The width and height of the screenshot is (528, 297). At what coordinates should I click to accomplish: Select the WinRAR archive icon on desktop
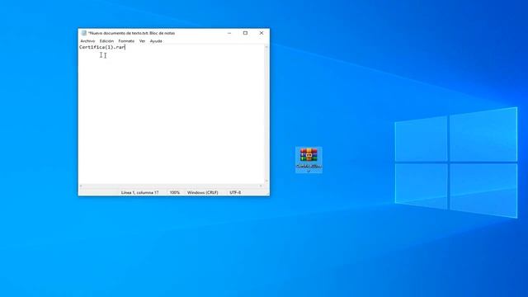[309, 160]
